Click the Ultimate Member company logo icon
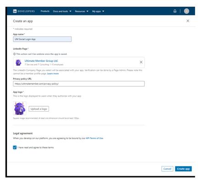Screen dimensions: 202x183 click(x=18, y=63)
